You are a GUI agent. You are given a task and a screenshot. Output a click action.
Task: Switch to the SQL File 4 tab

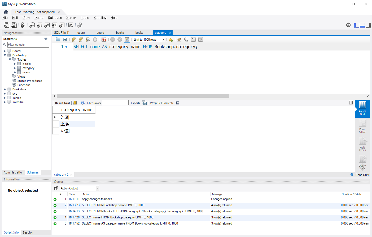(62, 33)
